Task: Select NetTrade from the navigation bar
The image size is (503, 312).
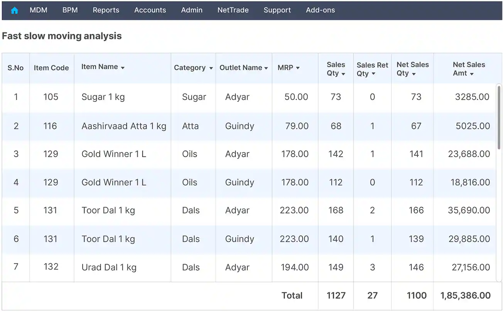Action: coord(233,10)
